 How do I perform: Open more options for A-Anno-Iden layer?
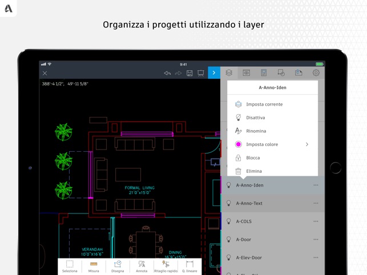pos(316,185)
